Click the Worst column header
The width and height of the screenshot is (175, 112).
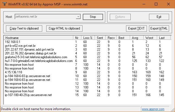(x=150, y=38)
